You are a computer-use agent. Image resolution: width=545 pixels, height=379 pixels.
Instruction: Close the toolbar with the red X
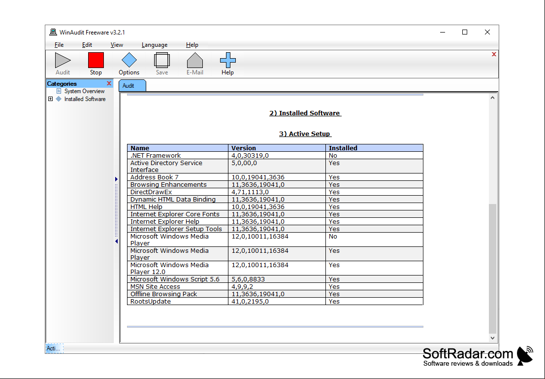(x=494, y=54)
